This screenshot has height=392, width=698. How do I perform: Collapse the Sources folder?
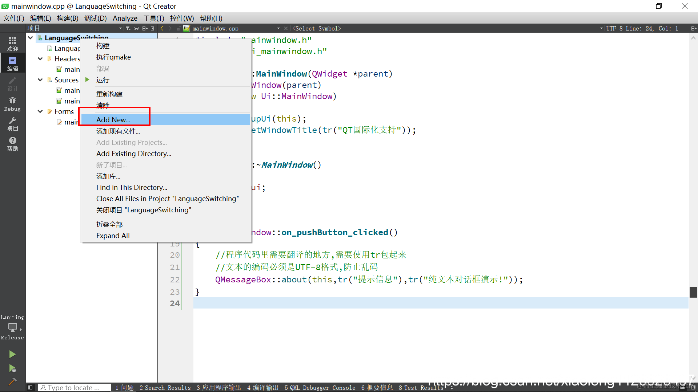[40, 80]
